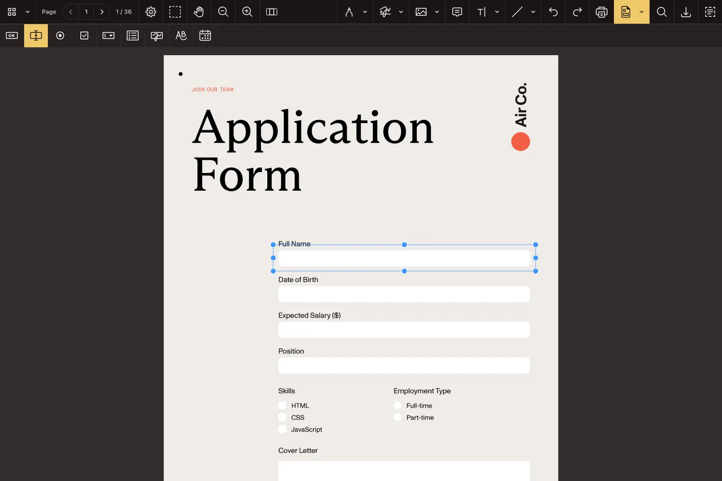Select the checkbox widget tool
This screenshot has width=722, height=481.
(x=84, y=35)
